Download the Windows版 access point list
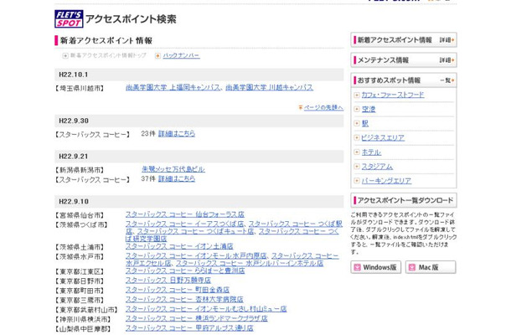 [376, 267]
